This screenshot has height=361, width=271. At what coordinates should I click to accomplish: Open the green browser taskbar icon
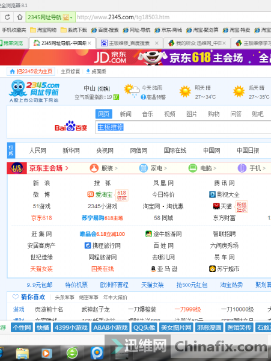pyautogui.click(x=72, y=353)
